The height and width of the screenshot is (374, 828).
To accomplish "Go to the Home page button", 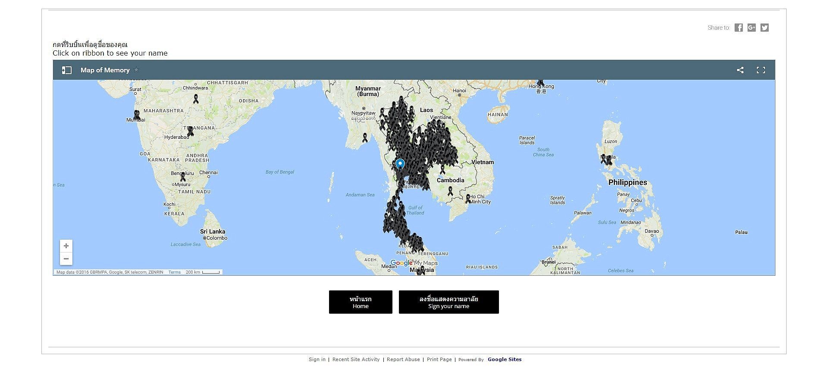I will [361, 302].
